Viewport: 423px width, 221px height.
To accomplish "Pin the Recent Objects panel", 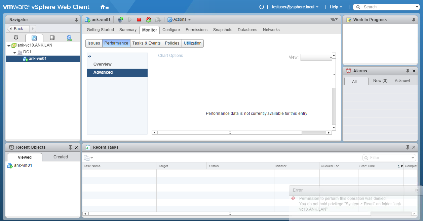I will [x=70, y=147].
